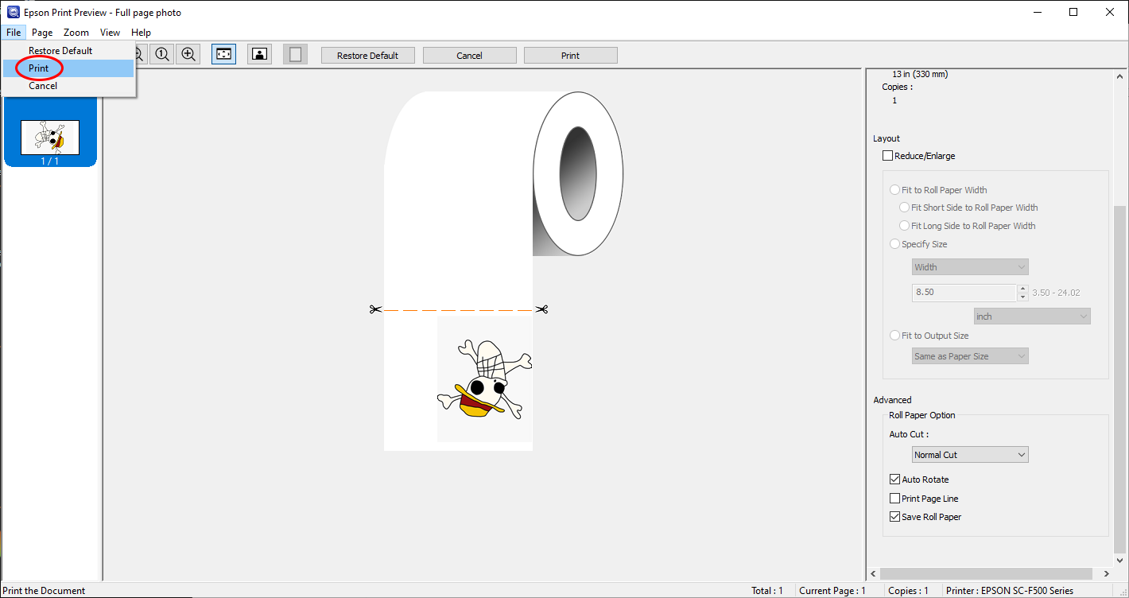Select Fit Long Side to Roll Paper Width

[x=905, y=226]
